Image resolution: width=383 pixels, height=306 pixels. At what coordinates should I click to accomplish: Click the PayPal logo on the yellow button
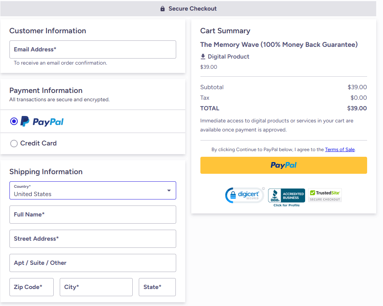pyautogui.click(x=283, y=165)
